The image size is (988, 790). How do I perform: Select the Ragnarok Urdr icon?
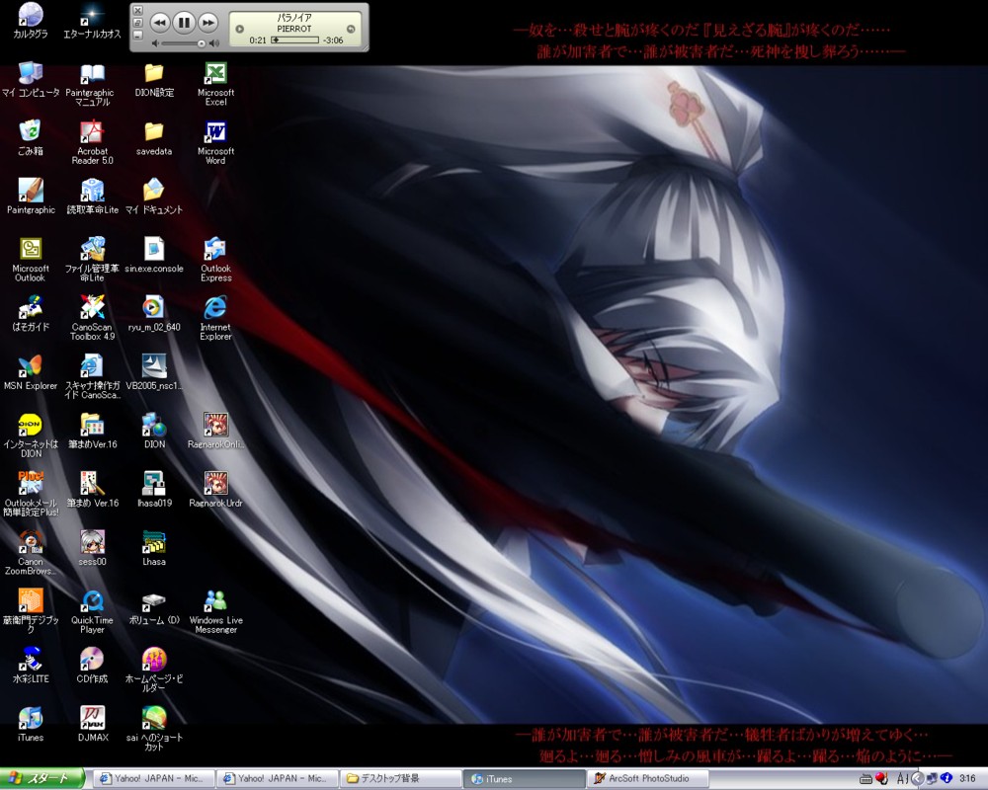pos(215,490)
